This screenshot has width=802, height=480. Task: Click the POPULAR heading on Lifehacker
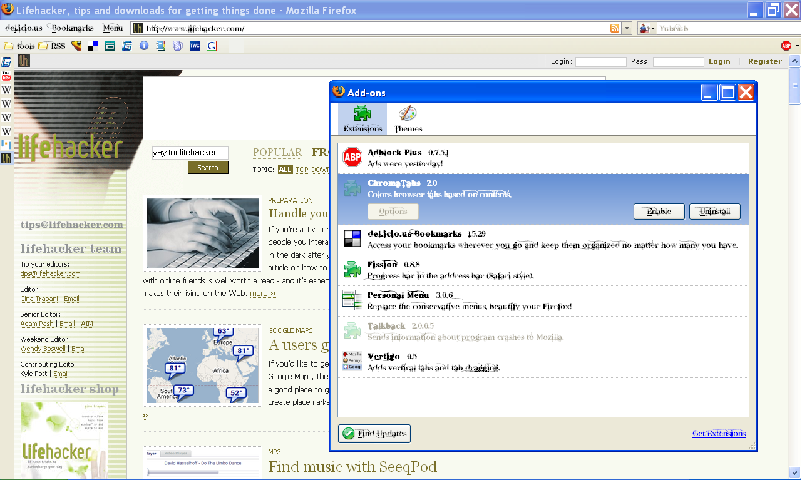[x=277, y=152]
